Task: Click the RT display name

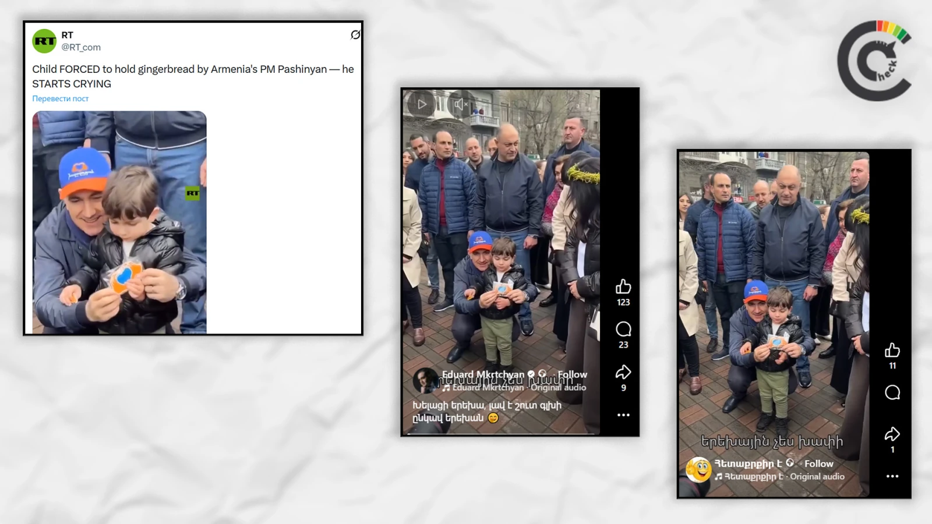Action: pos(68,35)
